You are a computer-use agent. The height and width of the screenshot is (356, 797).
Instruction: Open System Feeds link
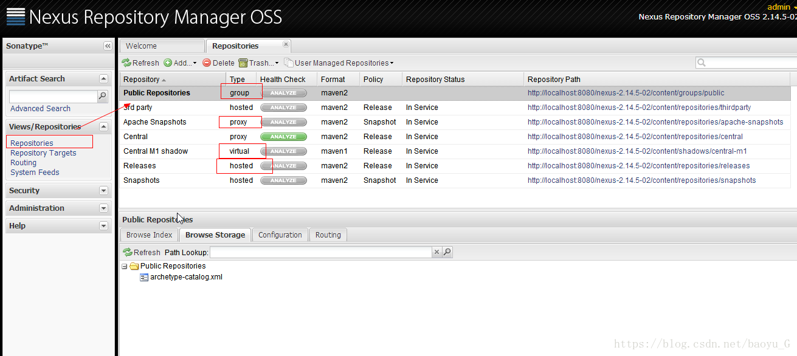(x=35, y=173)
